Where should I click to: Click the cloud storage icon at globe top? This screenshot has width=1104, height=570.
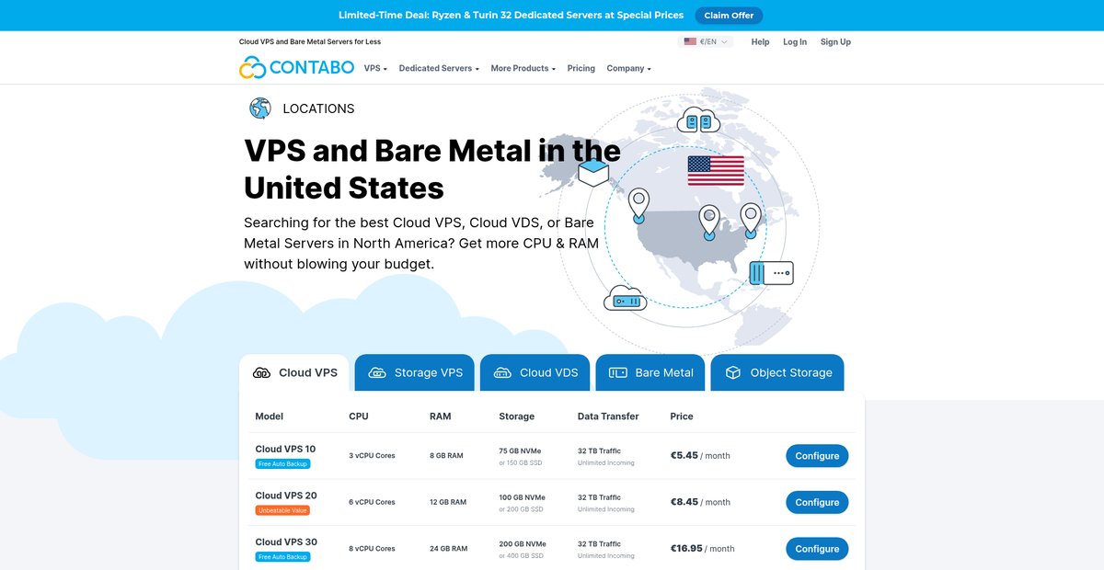click(x=698, y=120)
